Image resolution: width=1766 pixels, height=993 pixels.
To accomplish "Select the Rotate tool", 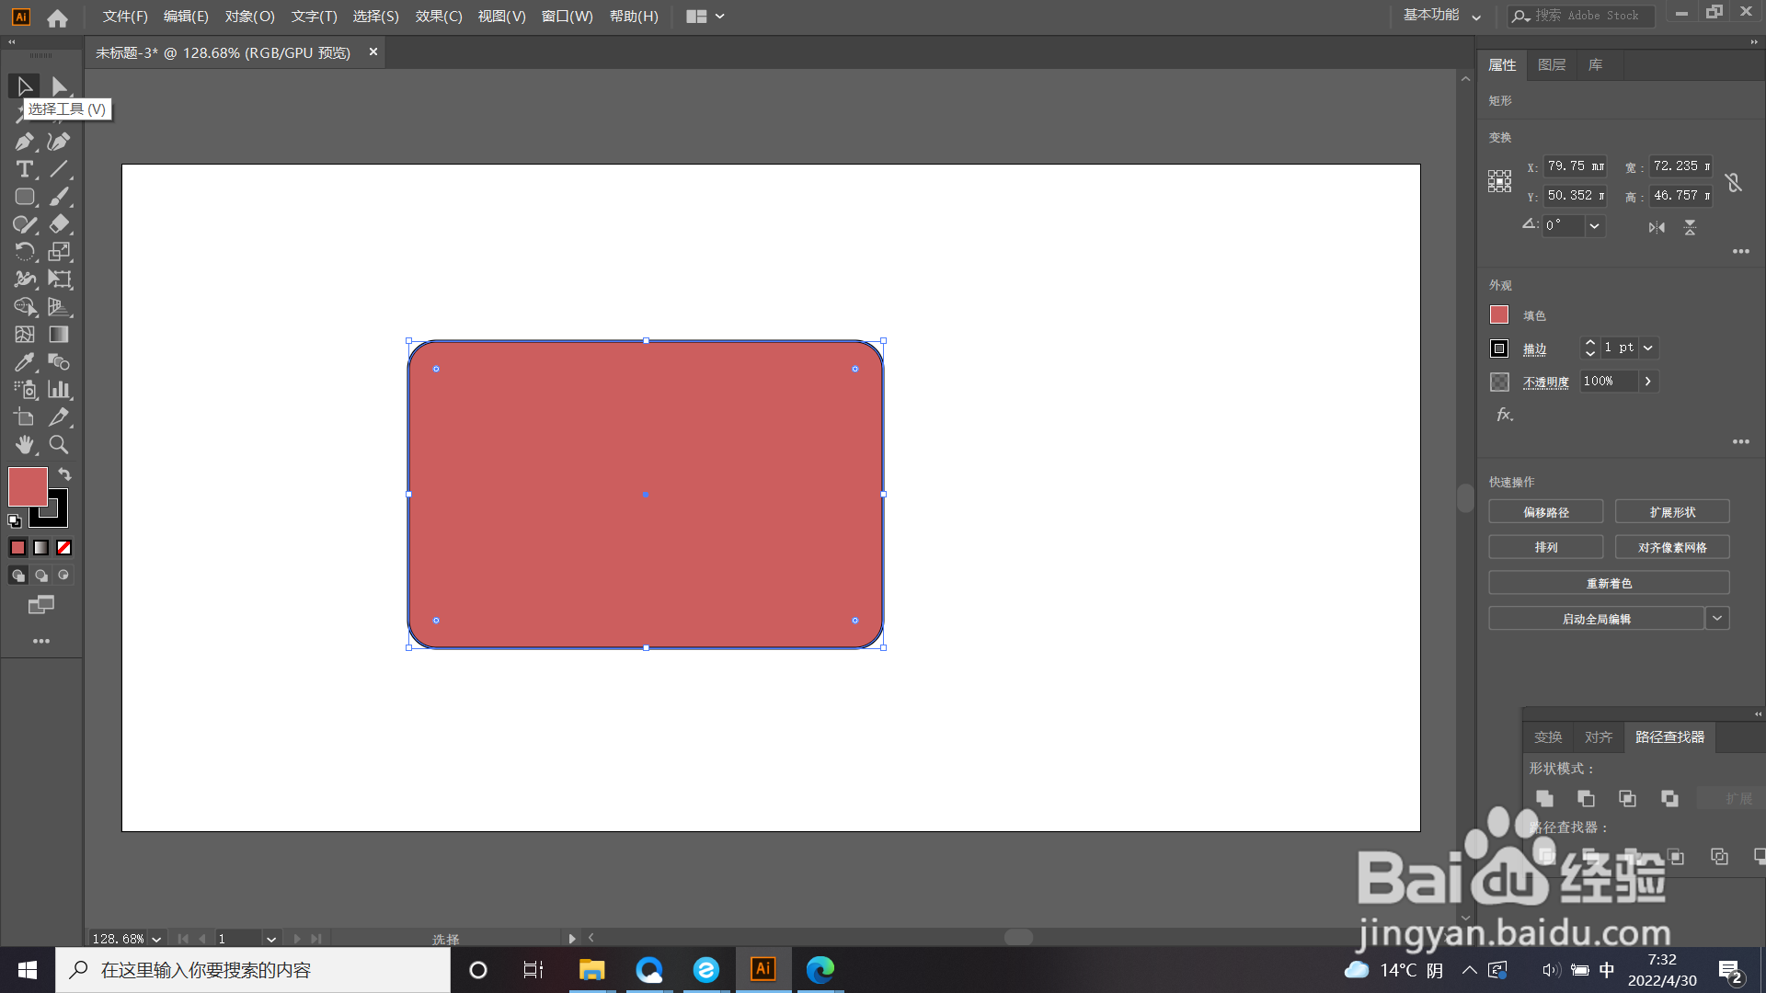I will point(24,252).
